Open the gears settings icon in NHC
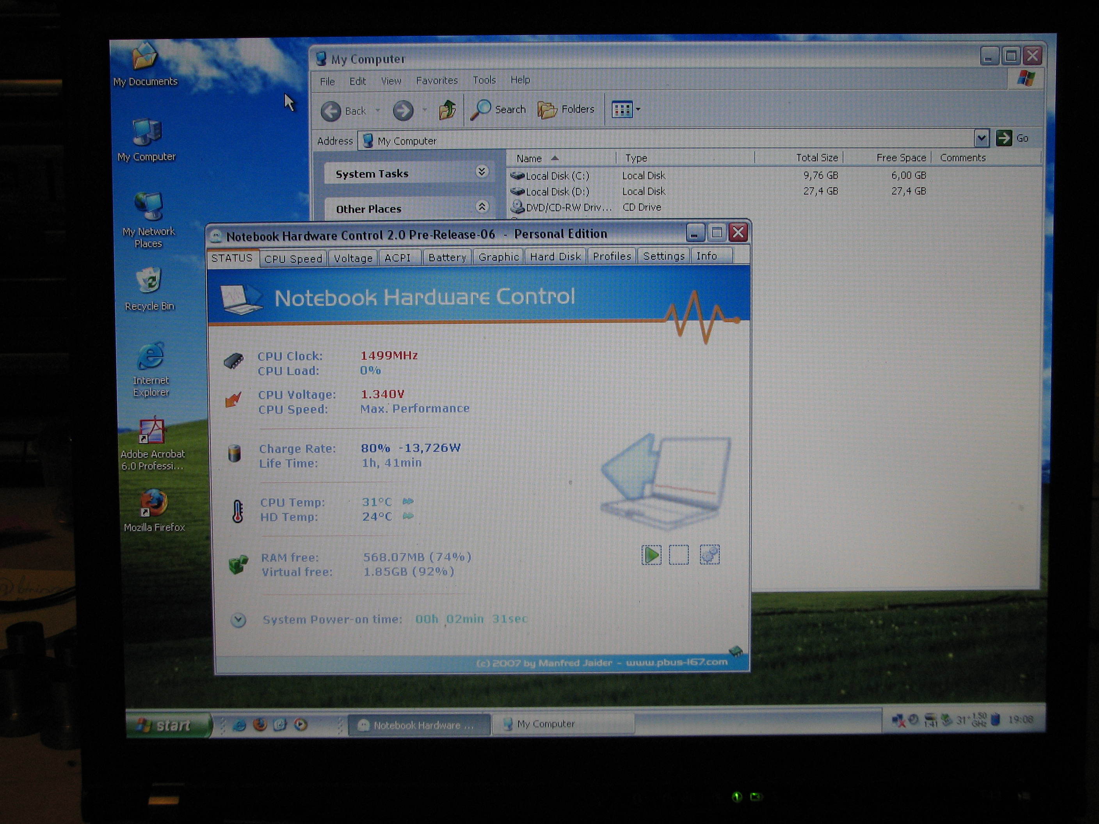This screenshot has height=824, width=1099. coord(710,554)
